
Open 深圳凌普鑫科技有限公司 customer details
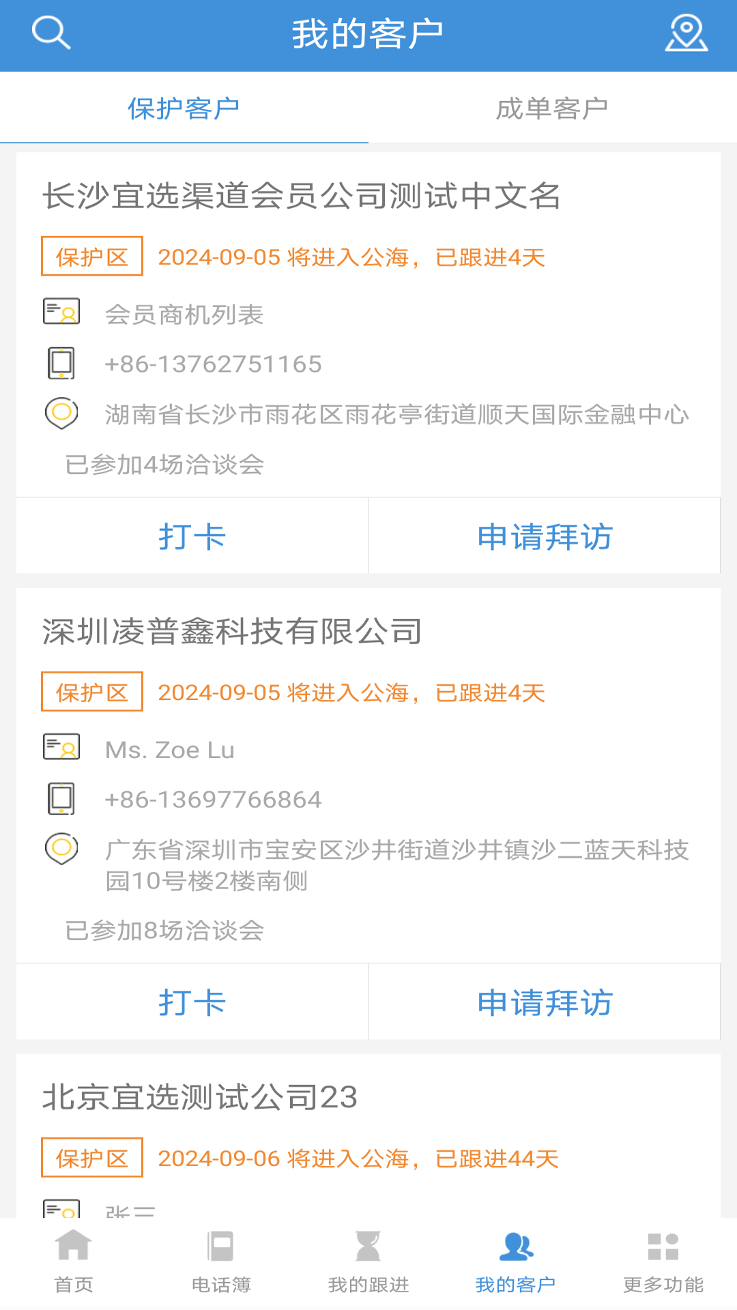pos(232,631)
